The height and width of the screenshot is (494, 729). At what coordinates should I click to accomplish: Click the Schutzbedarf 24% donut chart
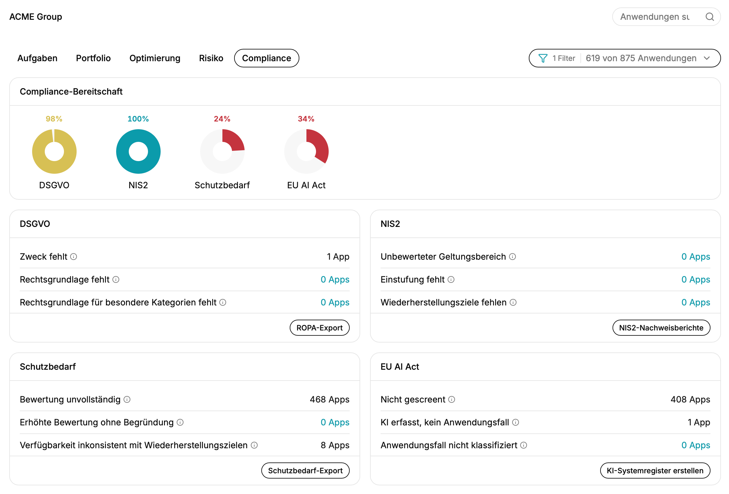tap(222, 151)
